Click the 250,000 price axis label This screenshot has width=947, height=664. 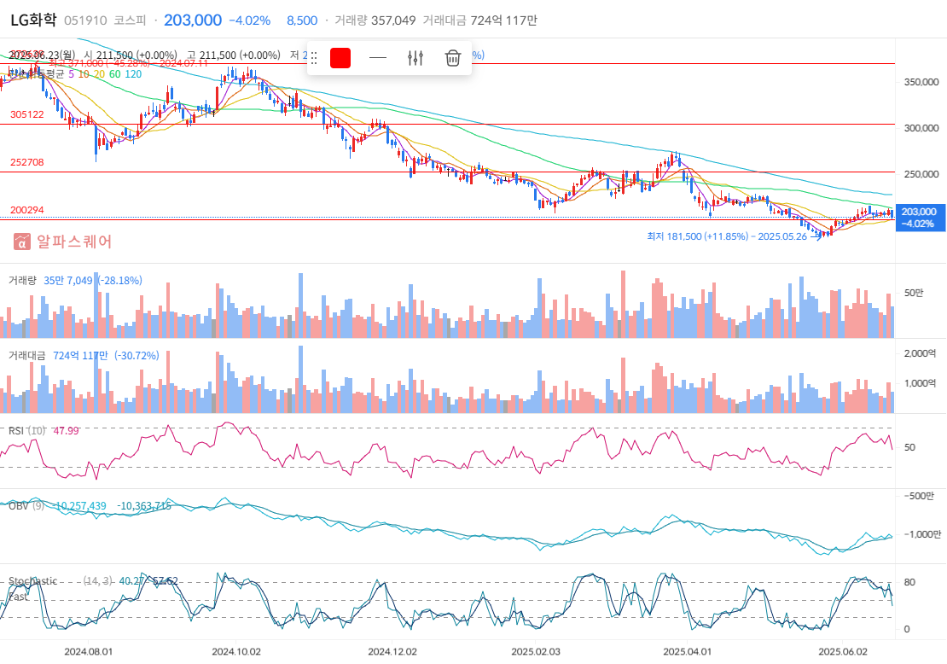pos(921,174)
